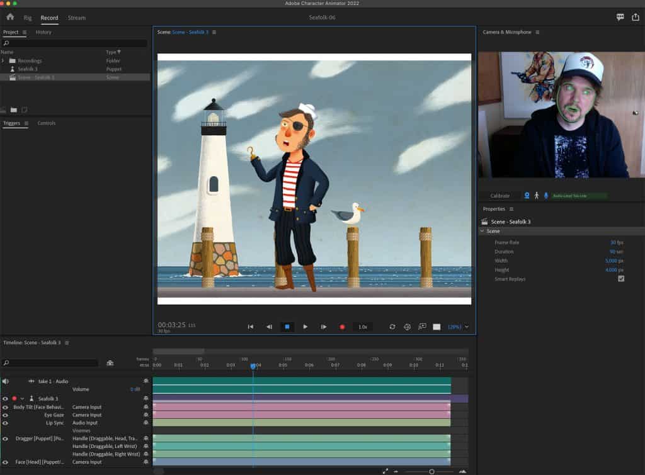Click the new folder icon in Project panel
The height and width of the screenshot is (475, 645).
14,109
